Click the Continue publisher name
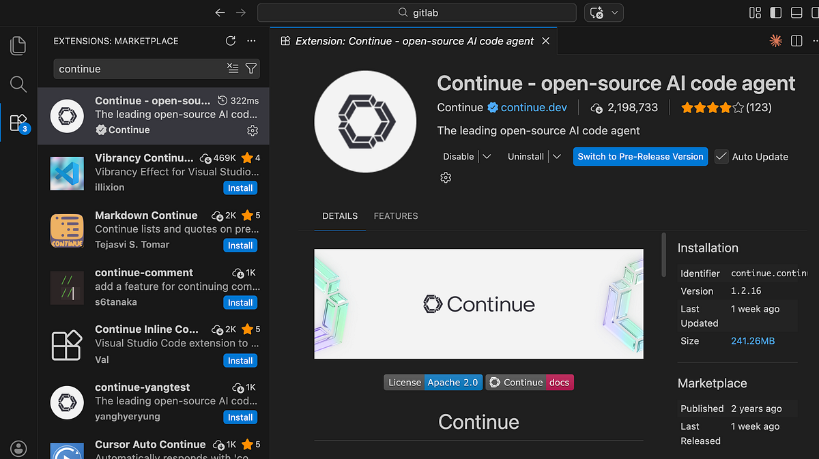Image resolution: width=819 pixels, height=459 pixels. [460, 107]
